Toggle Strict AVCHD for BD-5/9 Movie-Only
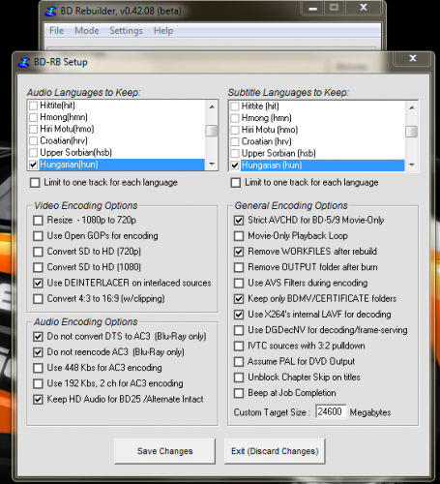This screenshot has width=440, height=484. click(239, 221)
